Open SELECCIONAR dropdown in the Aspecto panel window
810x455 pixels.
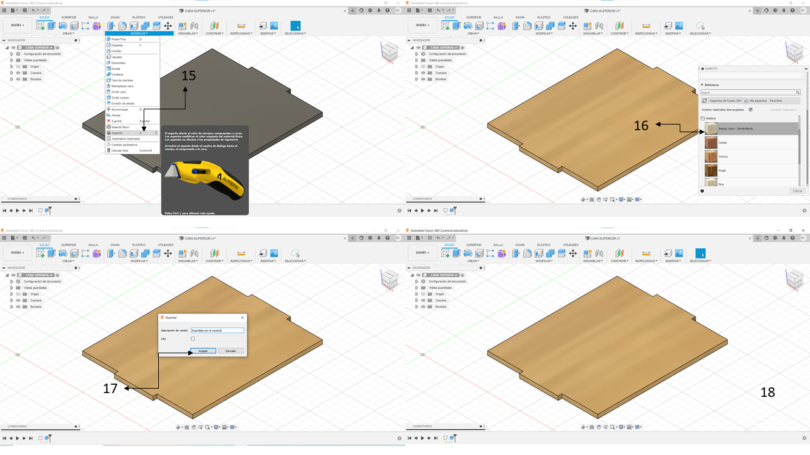pos(701,33)
